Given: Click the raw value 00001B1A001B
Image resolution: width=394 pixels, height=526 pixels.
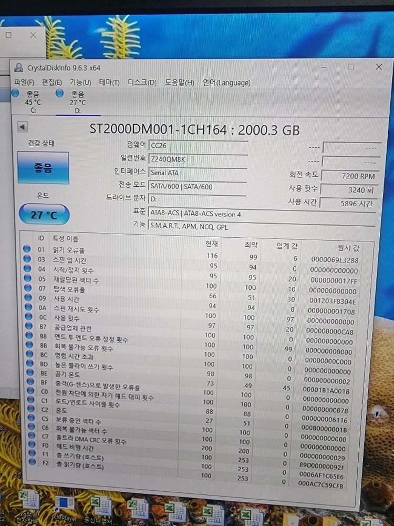Looking at the screenshot, I should (x=326, y=391).
